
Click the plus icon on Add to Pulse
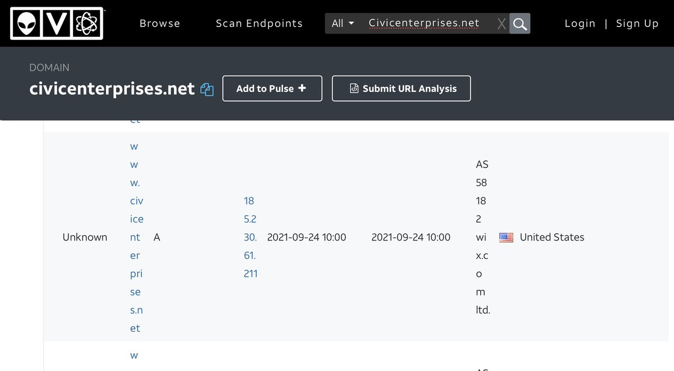tap(302, 89)
